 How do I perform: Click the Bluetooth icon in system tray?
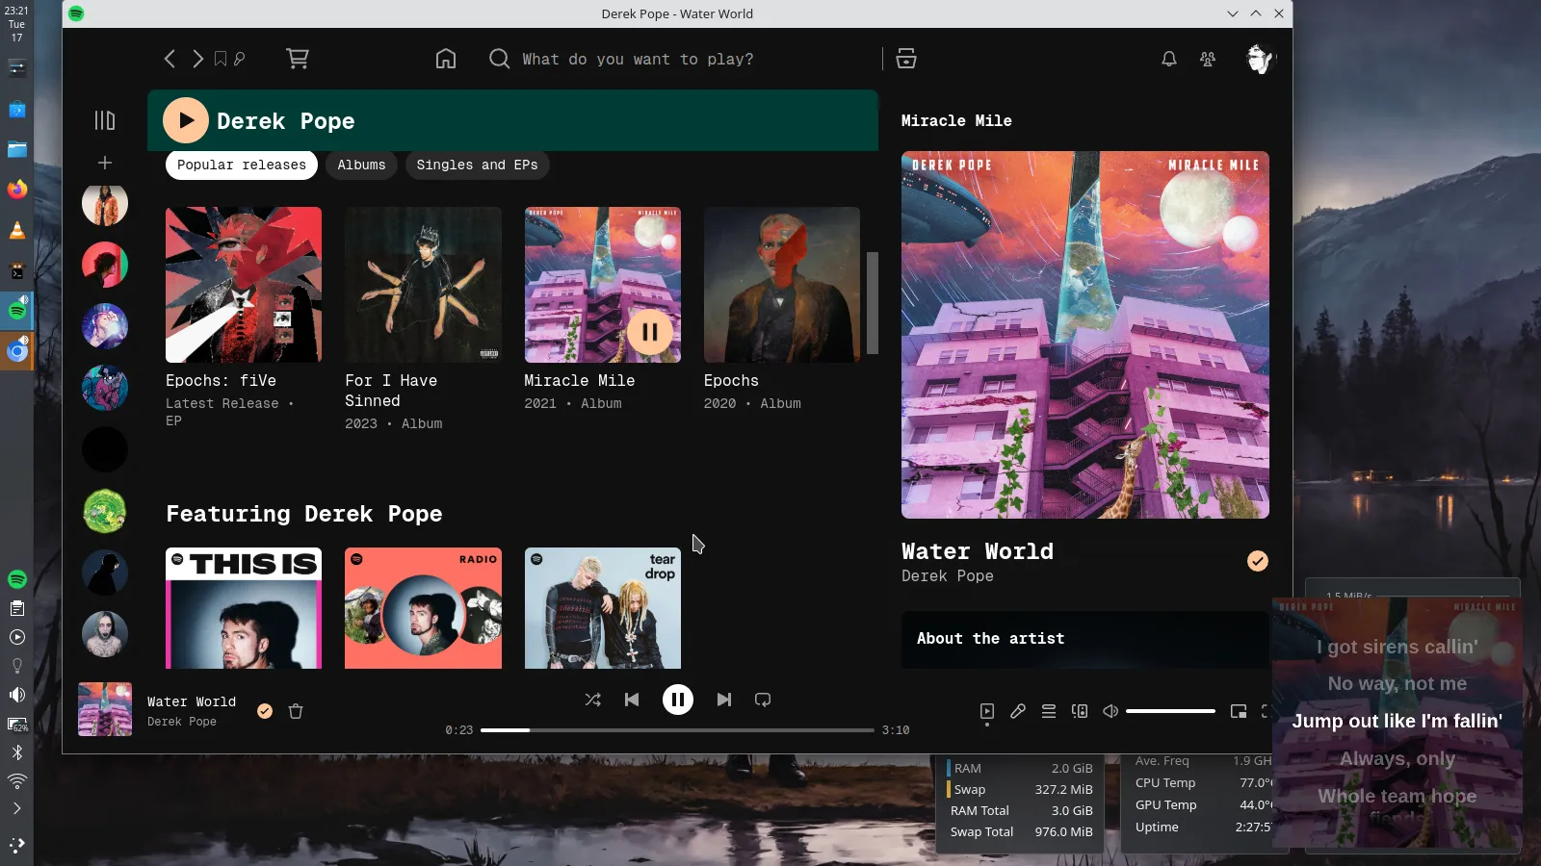click(17, 752)
